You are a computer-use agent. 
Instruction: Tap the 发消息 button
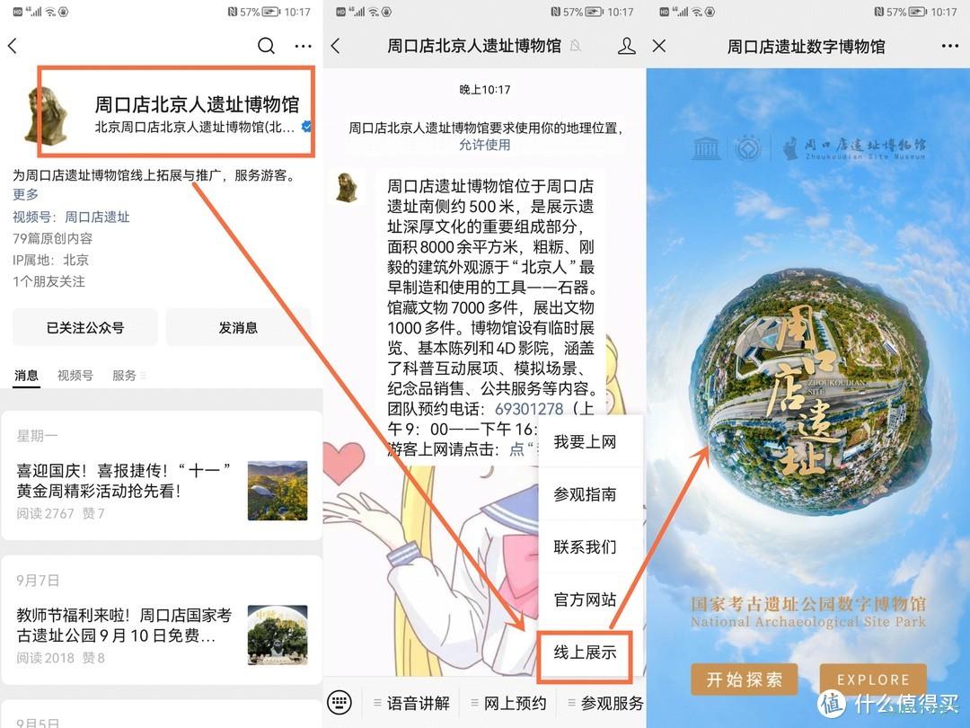coord(238,327)
